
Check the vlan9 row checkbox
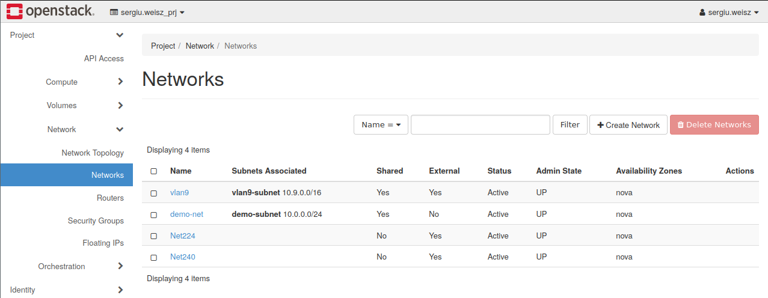(153, 193)
